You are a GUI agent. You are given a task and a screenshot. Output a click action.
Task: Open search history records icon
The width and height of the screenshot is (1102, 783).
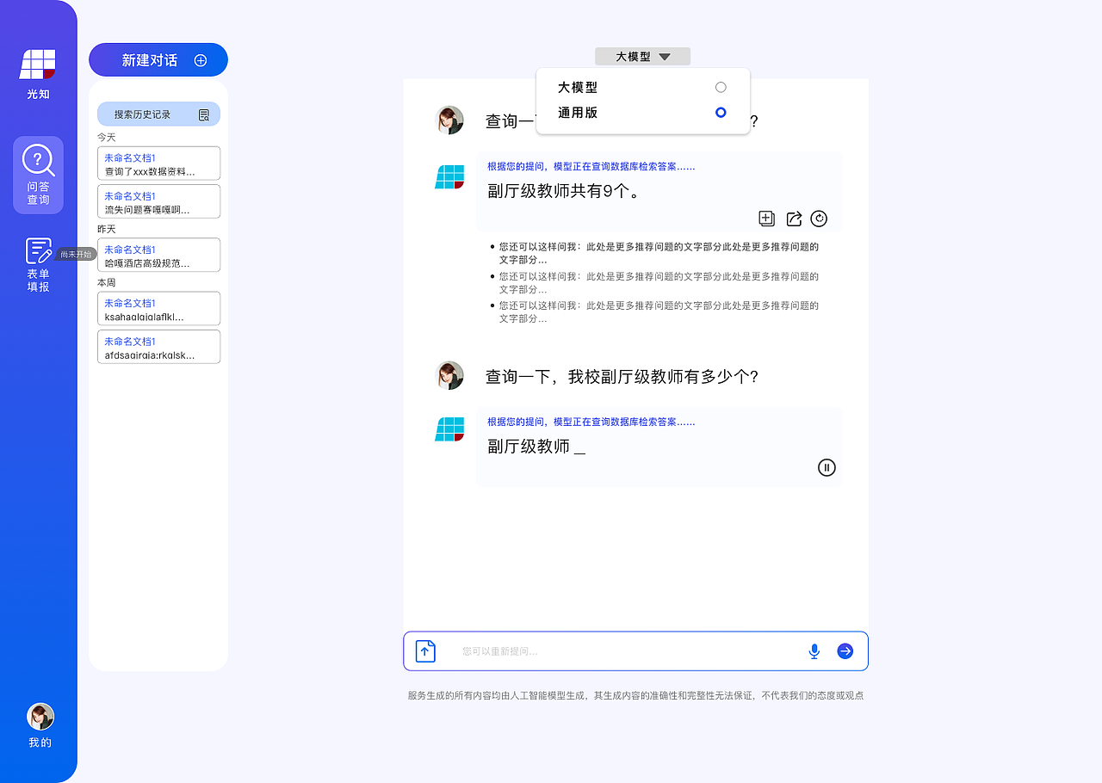point(203,114)
